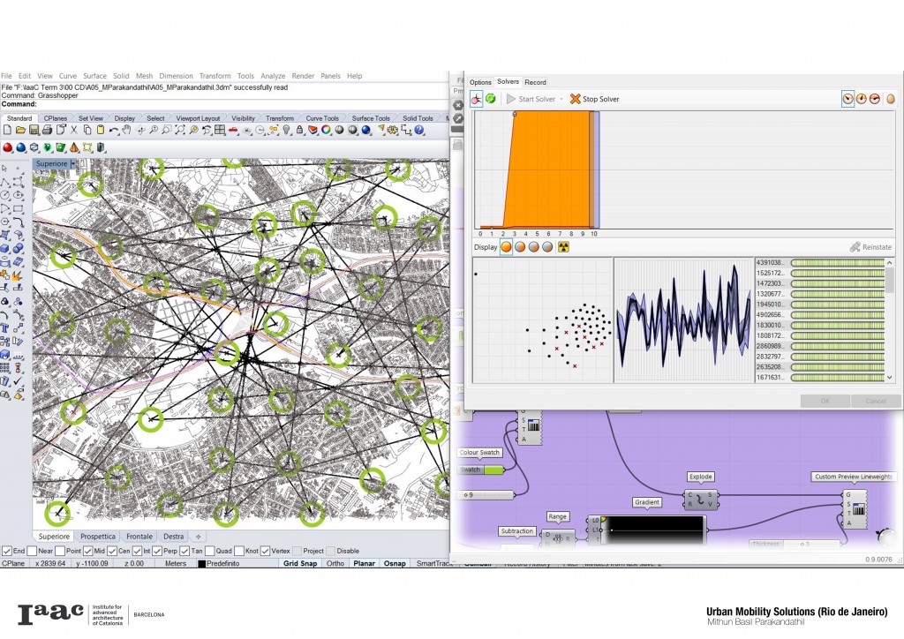Open the Superiore viewport title dropdown
Viewport: 904px width, 639px height.
click(73, 164)
